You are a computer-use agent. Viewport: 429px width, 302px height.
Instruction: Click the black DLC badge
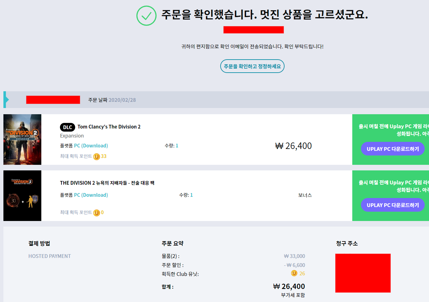pos(67,127)
